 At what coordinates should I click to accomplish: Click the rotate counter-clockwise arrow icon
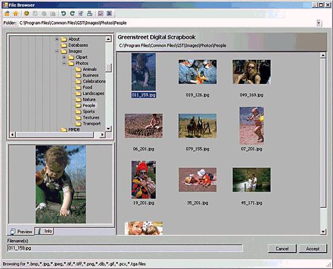pyautogui.click(x=64, y=13)
